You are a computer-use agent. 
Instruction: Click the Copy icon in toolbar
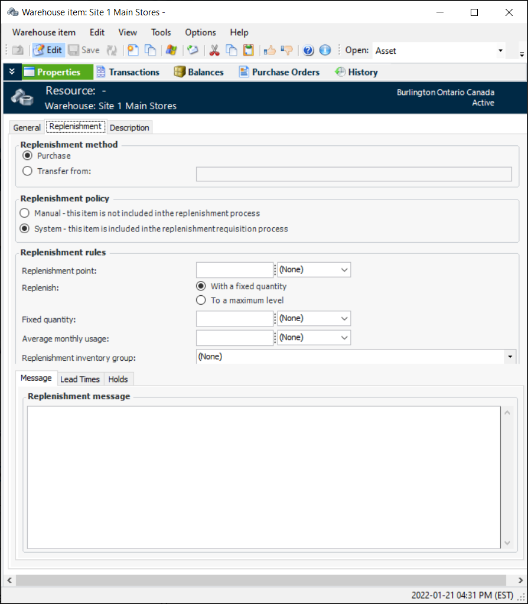coord(232,50)
